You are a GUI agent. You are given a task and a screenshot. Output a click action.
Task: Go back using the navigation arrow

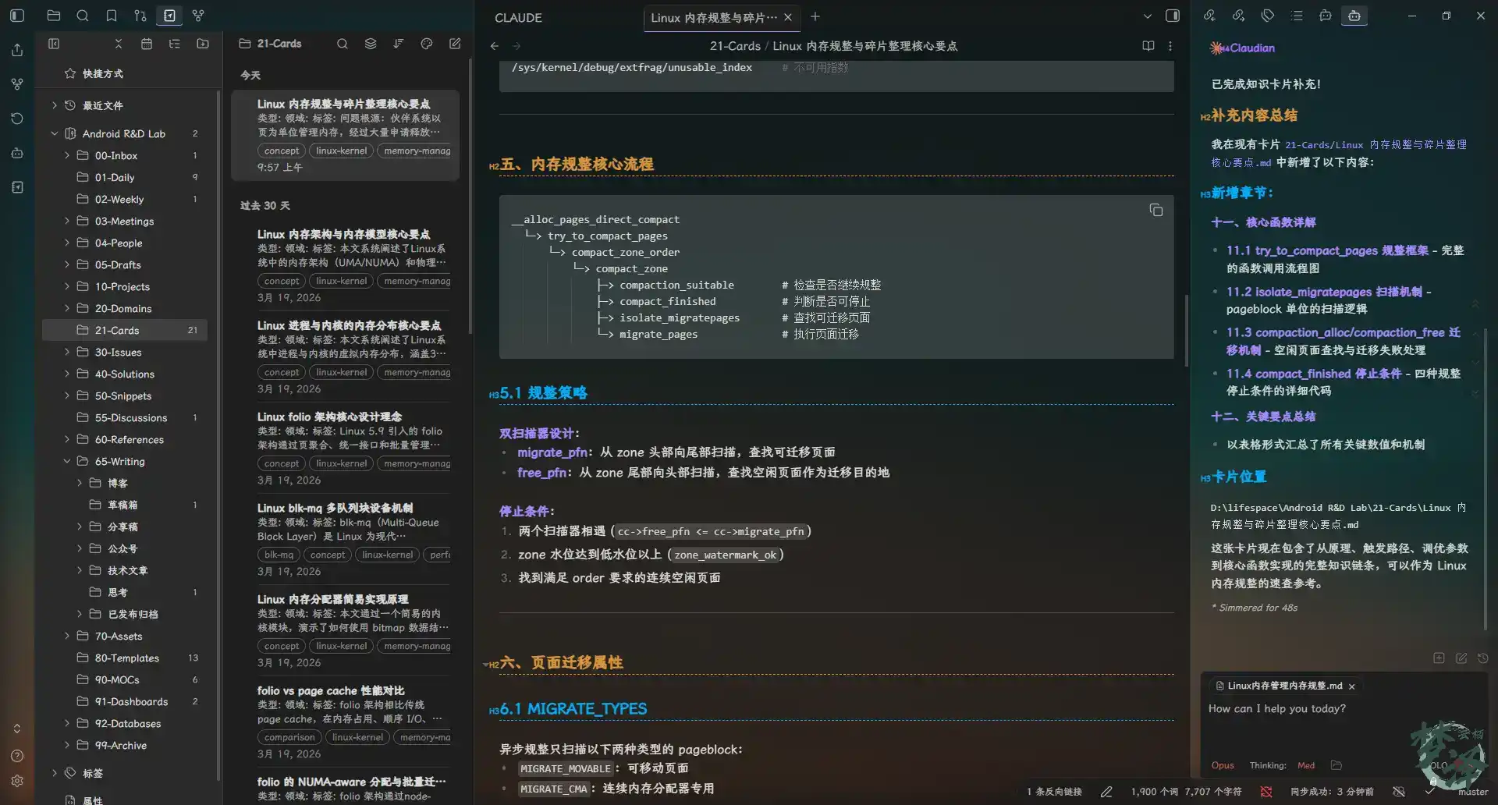495,46
